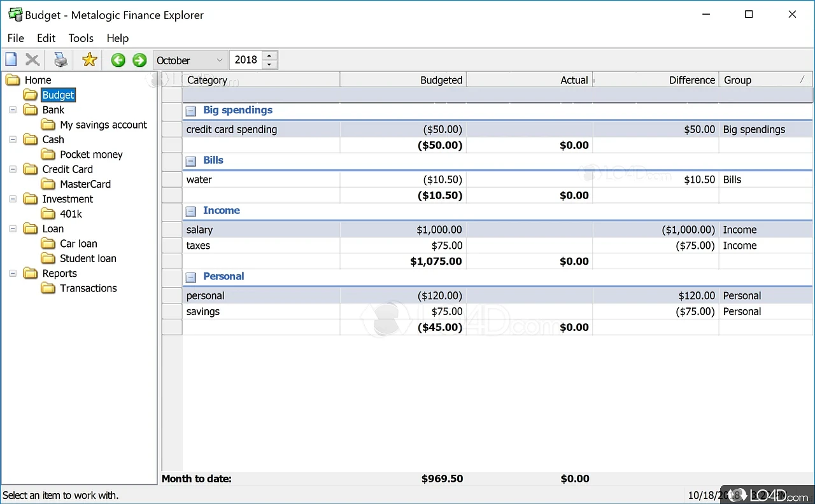Collapse the Income section in the budget table
Image resolution: width=815 pixels, height=504 pixels.
(x=190, y=211)
